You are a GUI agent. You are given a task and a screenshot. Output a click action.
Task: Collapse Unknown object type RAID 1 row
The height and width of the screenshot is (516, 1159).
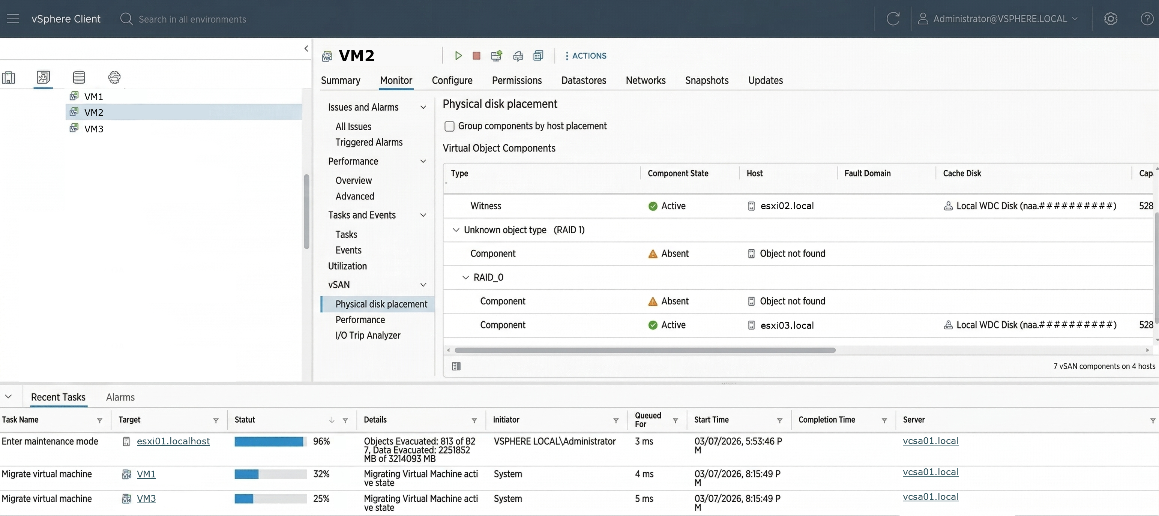click(456, 230)
